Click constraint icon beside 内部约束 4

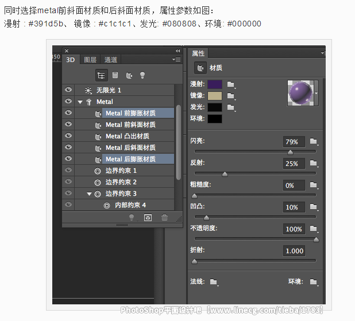[107, 206]
